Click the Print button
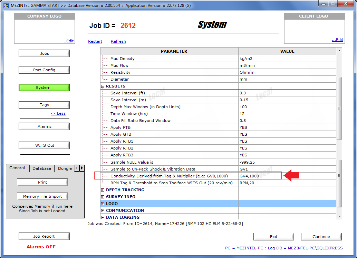 (42, 182)
